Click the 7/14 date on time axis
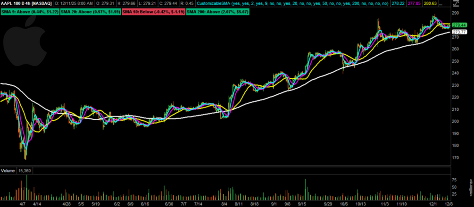The width and height of the screenshot is (474, 207). click(x=198, y=204)
